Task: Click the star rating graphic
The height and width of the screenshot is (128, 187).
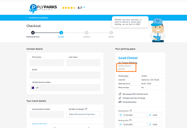Action: point(69,8)
